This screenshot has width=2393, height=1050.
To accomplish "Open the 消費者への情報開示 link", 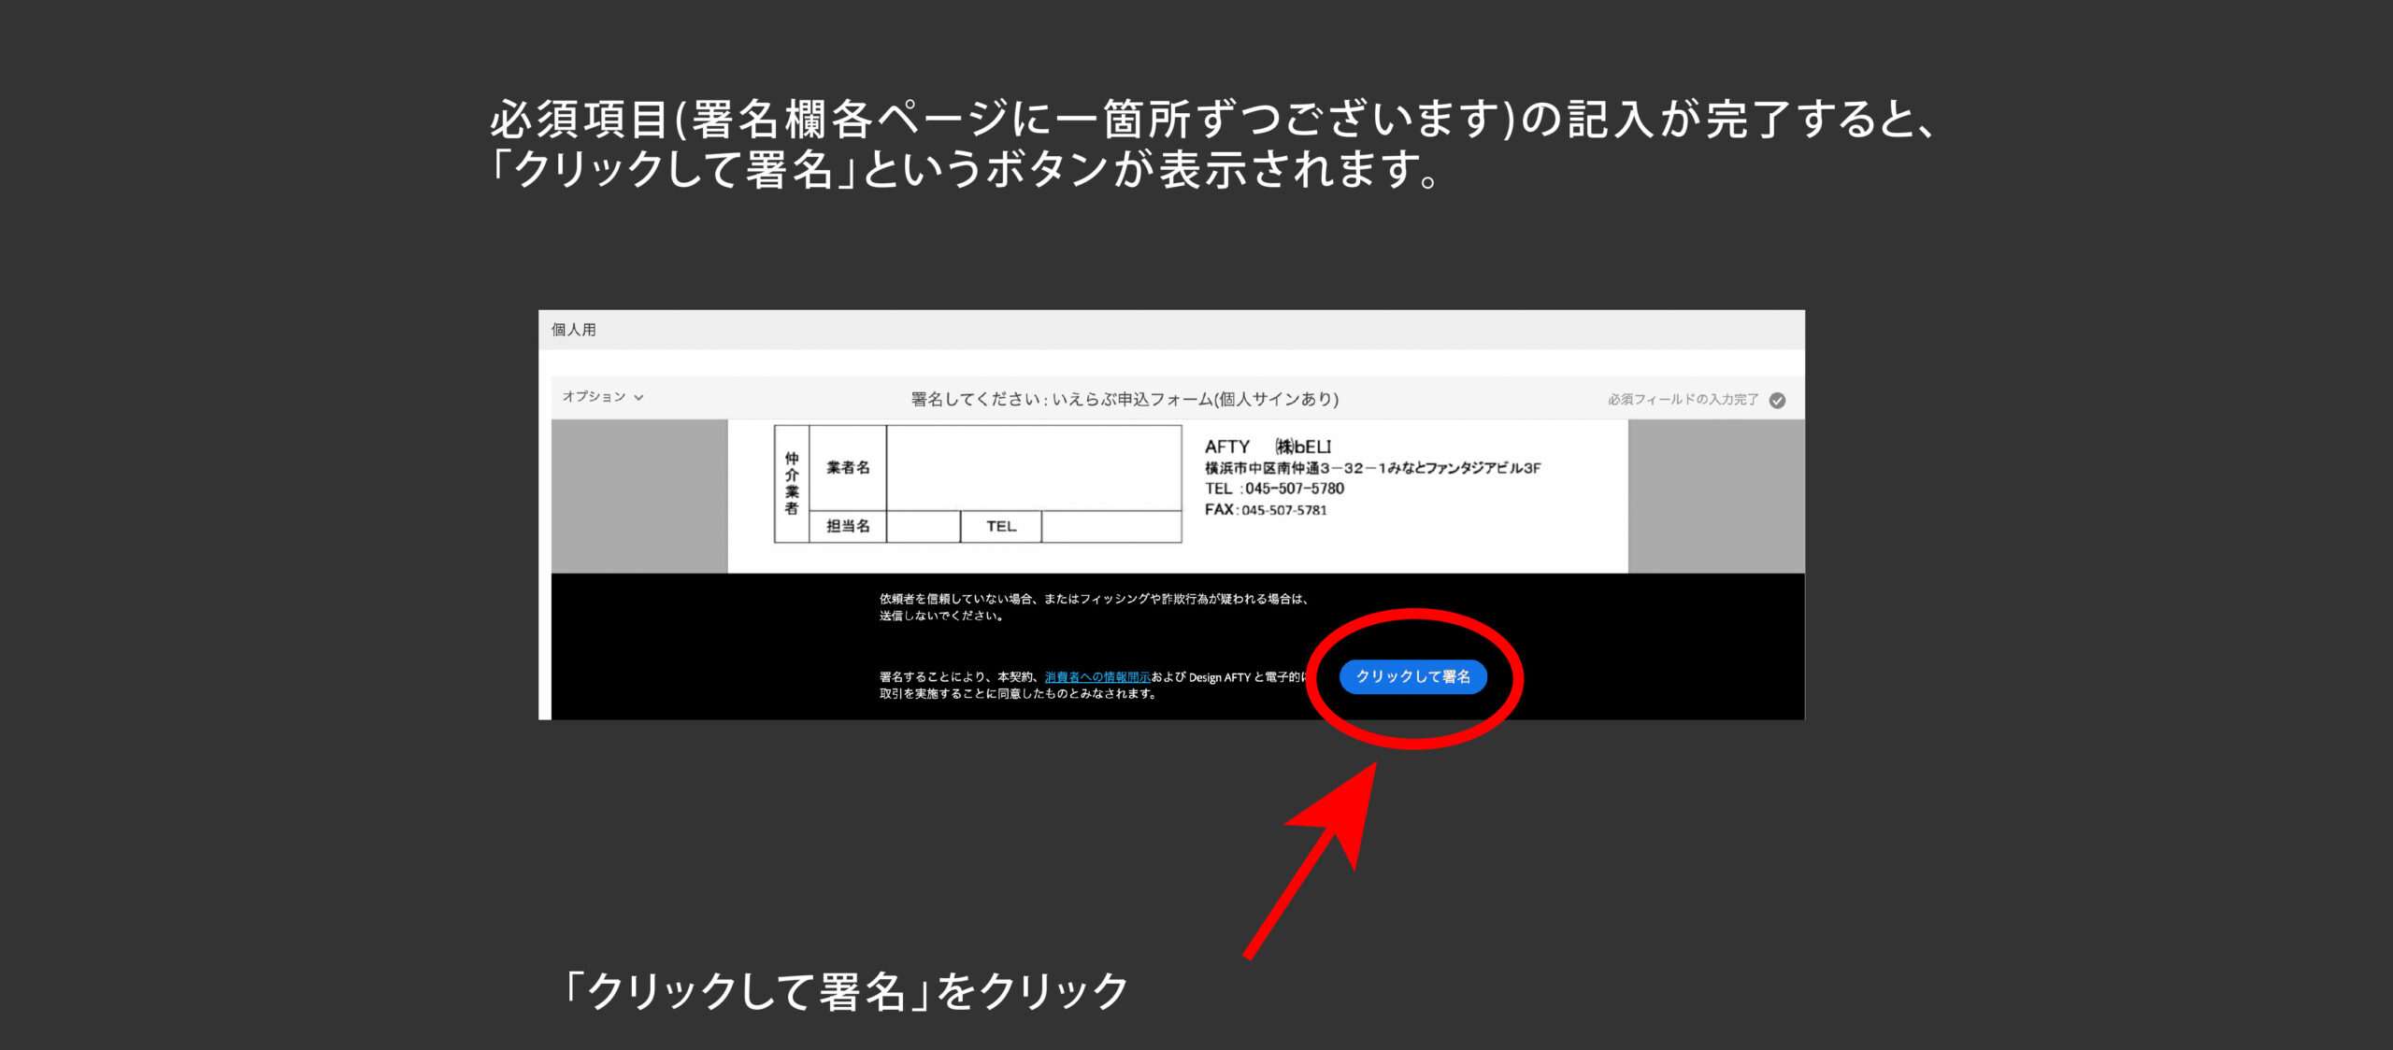I will [x=1097, y=677].
